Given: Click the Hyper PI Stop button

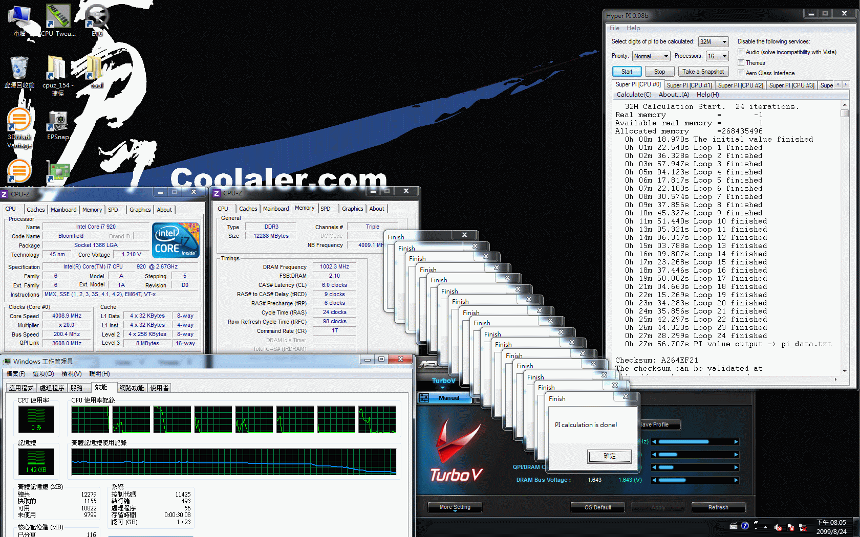Looking at the screenshot, I should (x=659, y=72).
